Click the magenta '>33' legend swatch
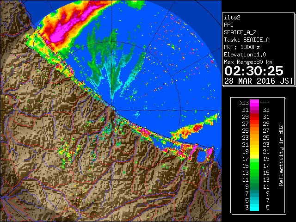Screen dimensions: 296x222 point(254,103)
